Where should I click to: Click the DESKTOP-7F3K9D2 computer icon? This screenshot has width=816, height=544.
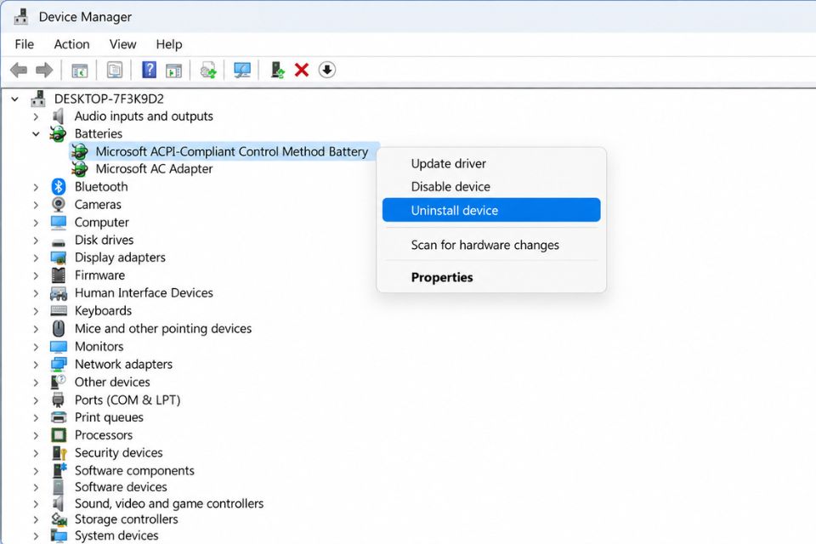(38, 99)
